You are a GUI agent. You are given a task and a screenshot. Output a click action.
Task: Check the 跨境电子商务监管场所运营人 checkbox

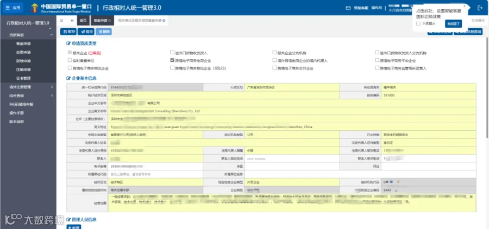coord(377,67)
